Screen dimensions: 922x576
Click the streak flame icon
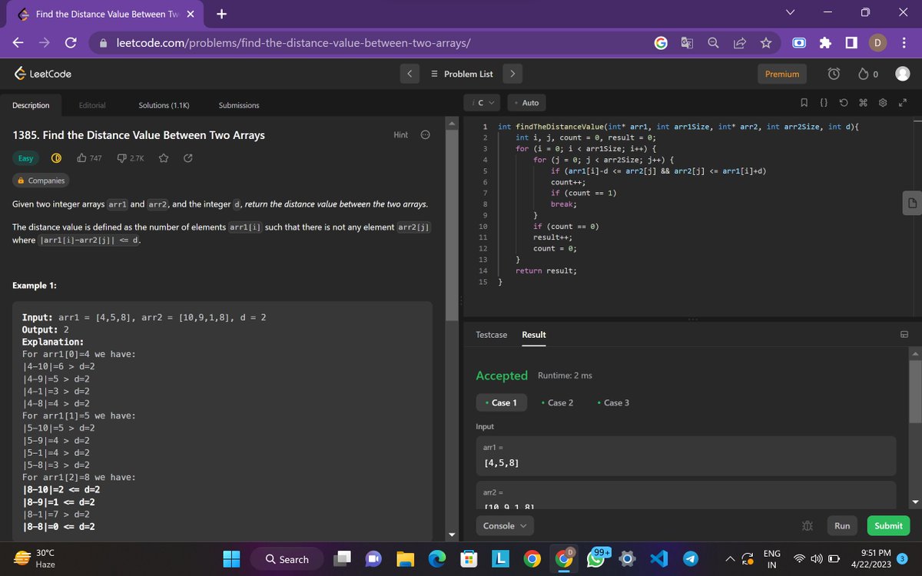862,74
